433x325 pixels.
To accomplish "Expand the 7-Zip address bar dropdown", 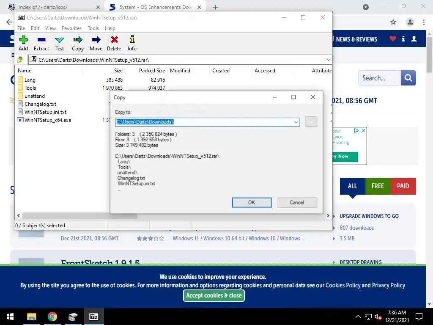I will click(x=328, y=60).
